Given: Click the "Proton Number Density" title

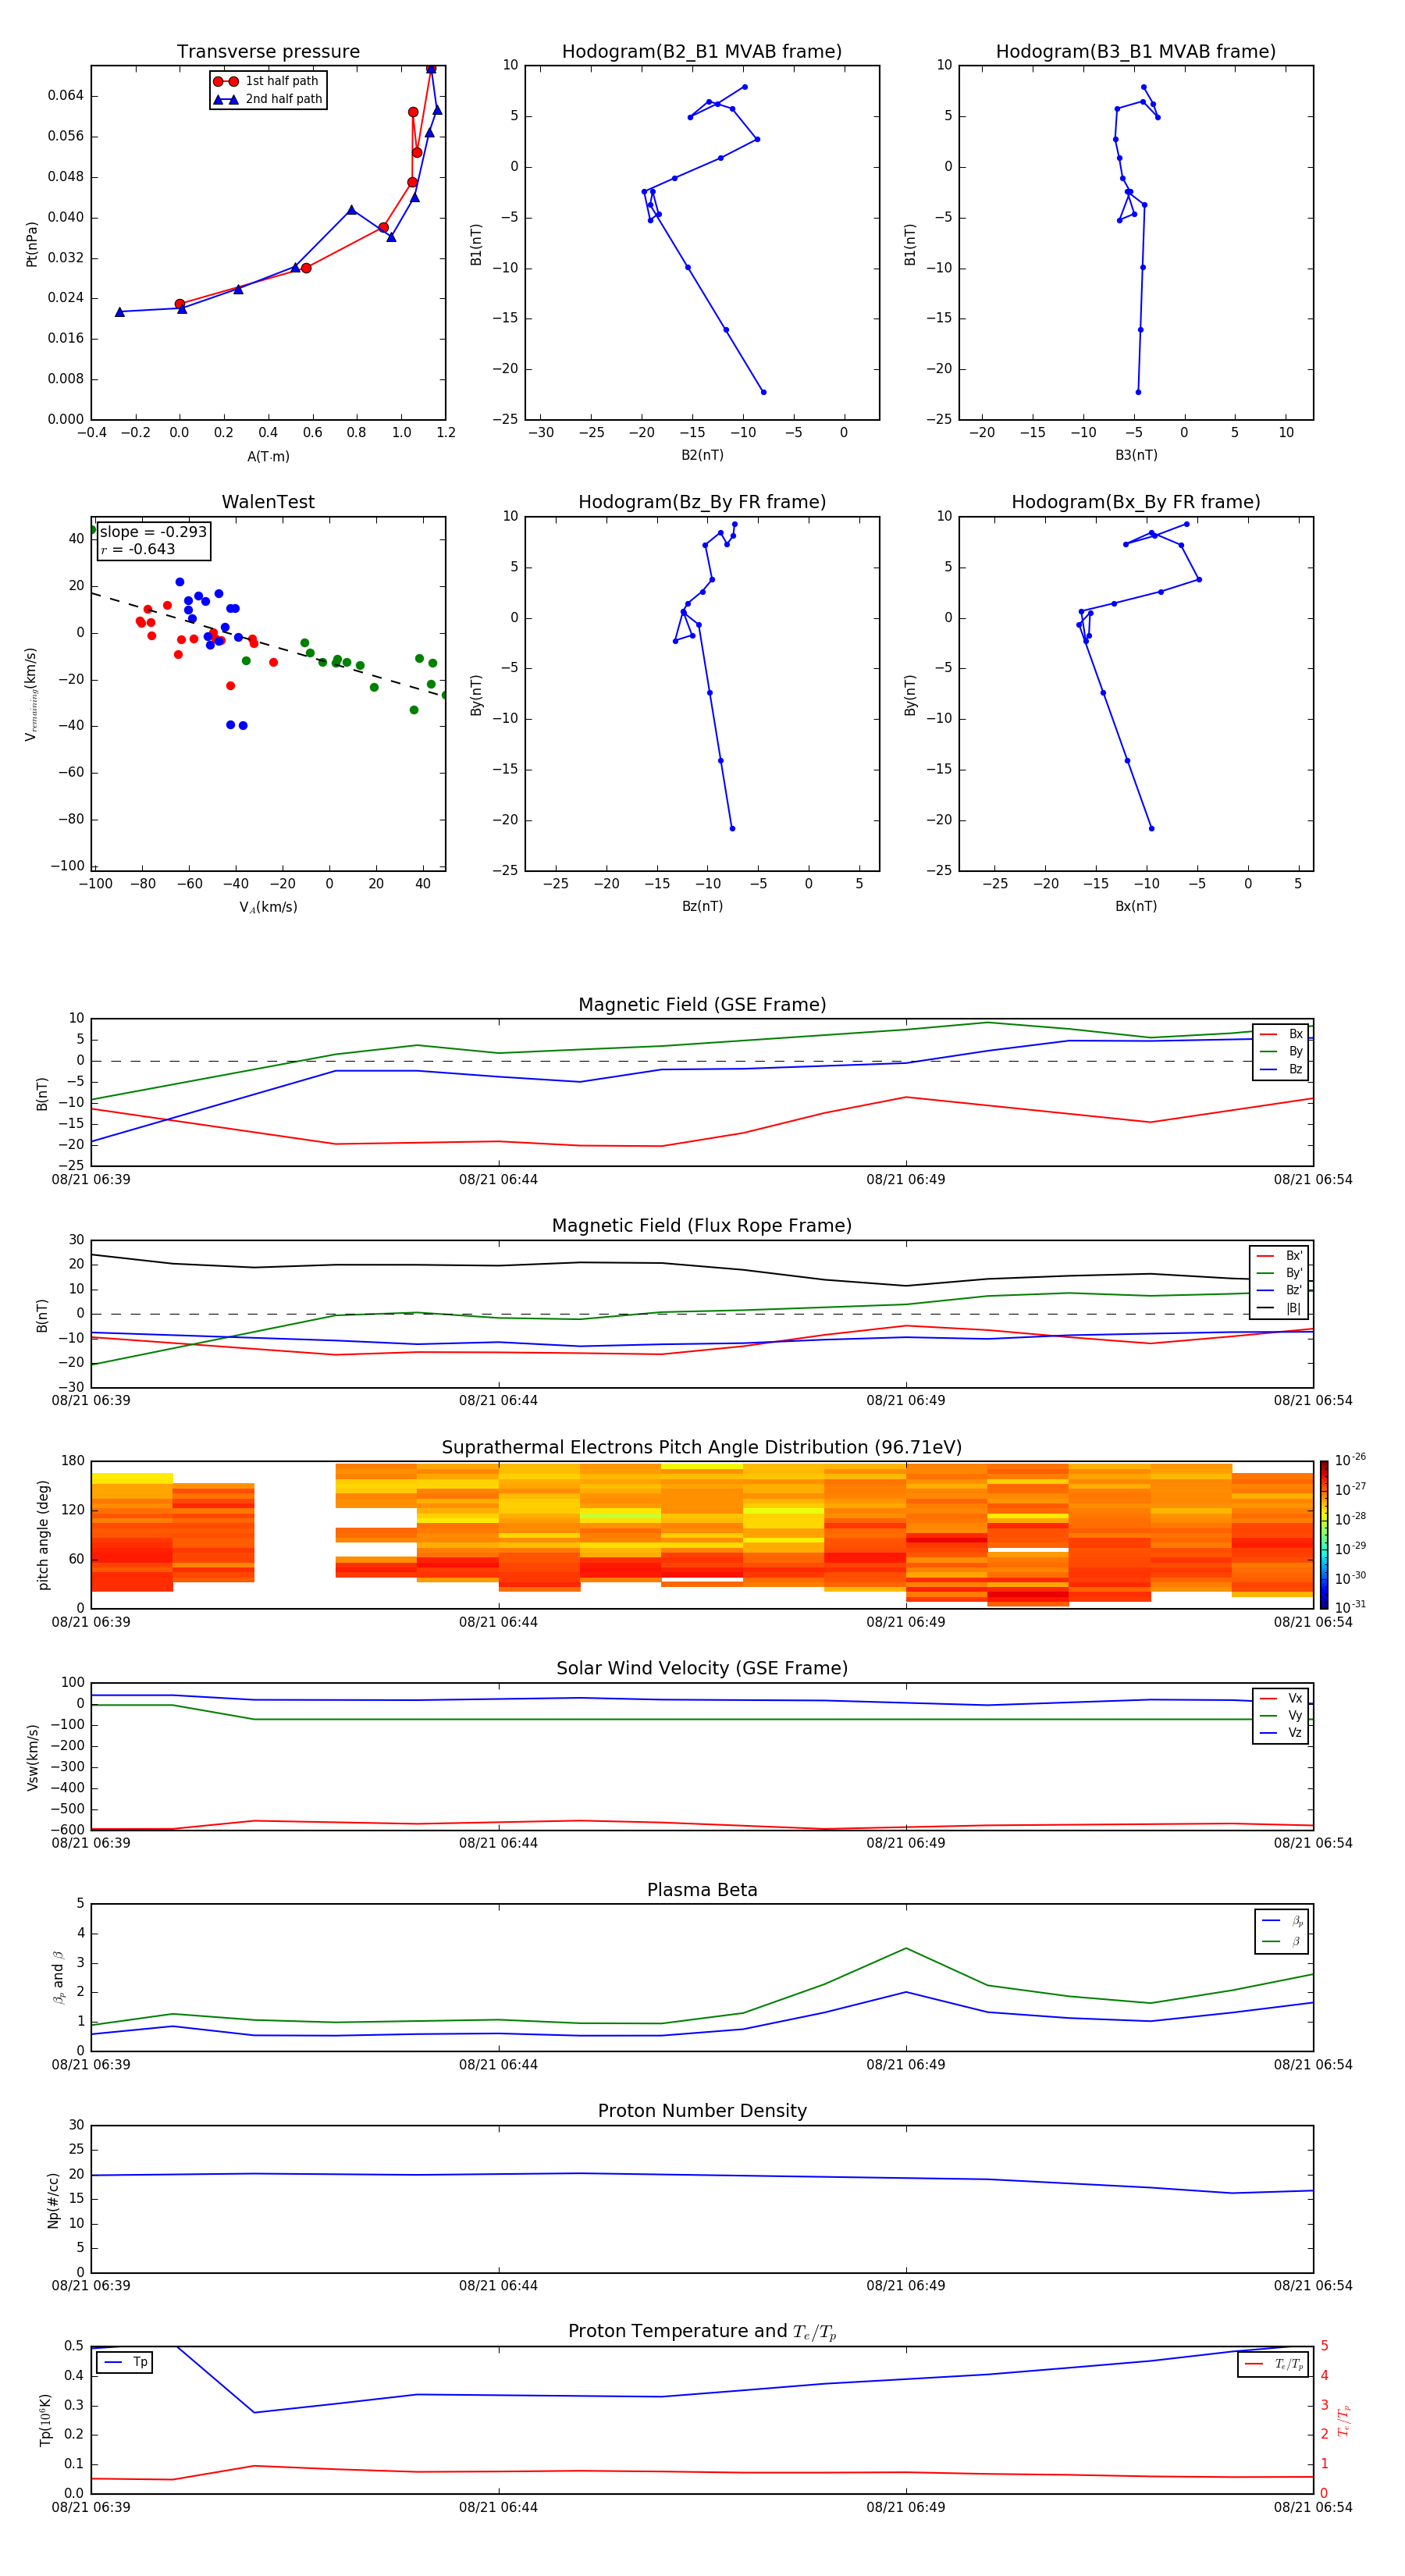Looking at the screenshot, I should 702,2111.
